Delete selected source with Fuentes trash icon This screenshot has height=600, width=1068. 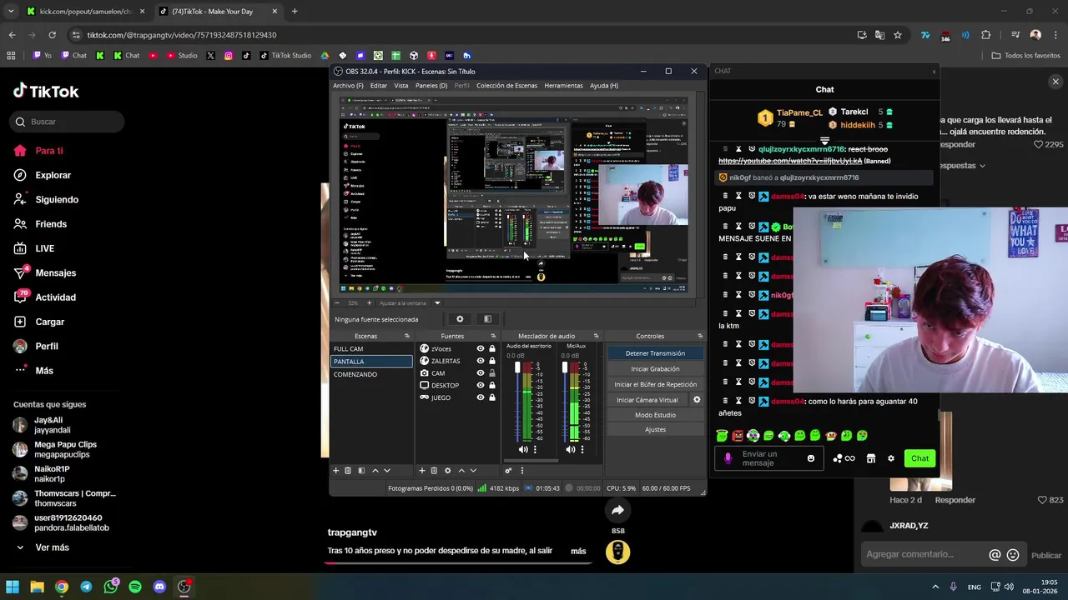[x=434, y=471]
